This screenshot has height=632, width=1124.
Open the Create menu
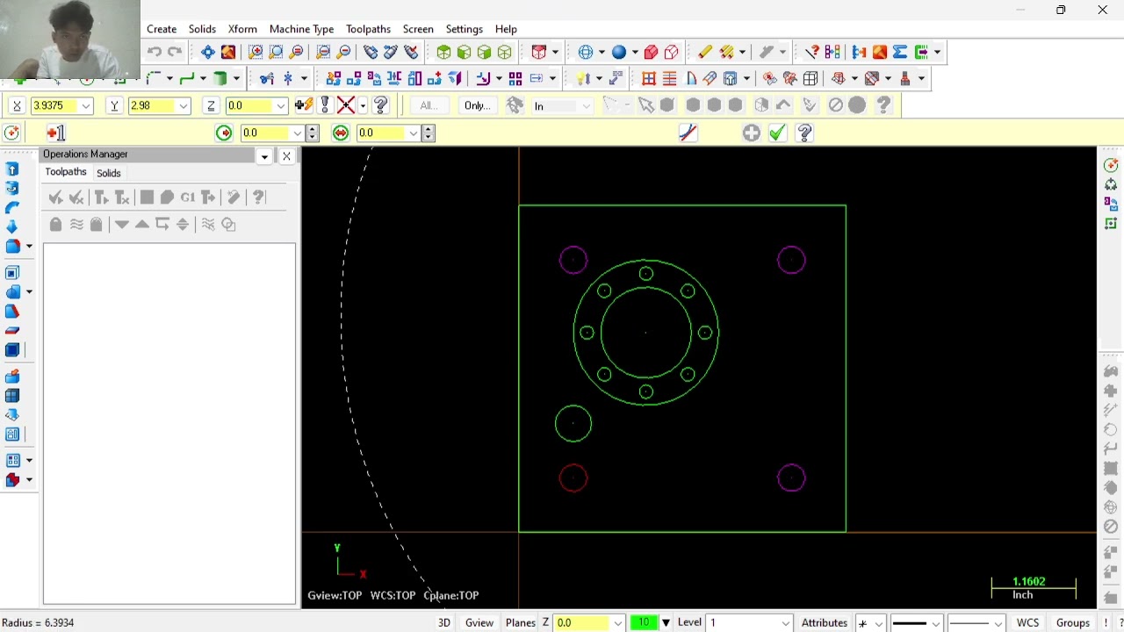pyautogui.click(x=162, y=29)
